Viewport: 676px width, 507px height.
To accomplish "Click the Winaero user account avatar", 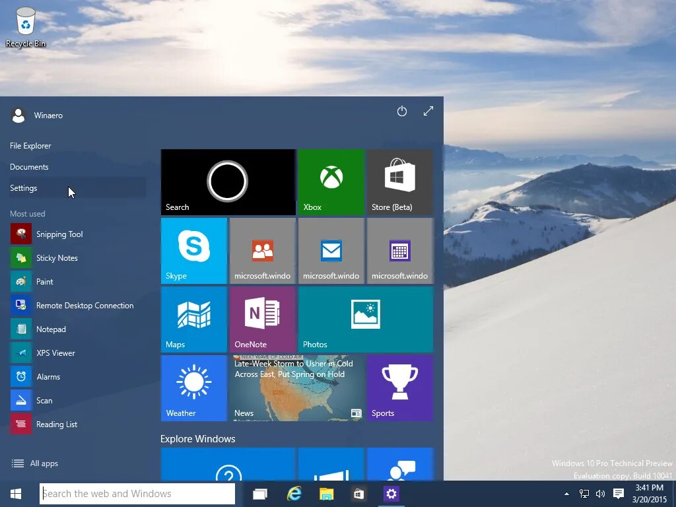I will coord(18,115).
